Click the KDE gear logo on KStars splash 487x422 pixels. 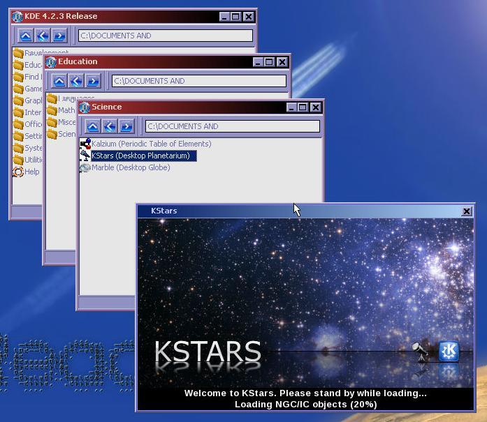point(449,351)
